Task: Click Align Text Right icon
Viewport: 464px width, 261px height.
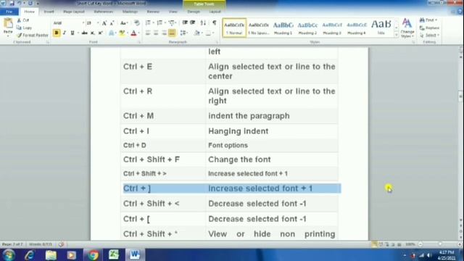Action: (164, 33)
